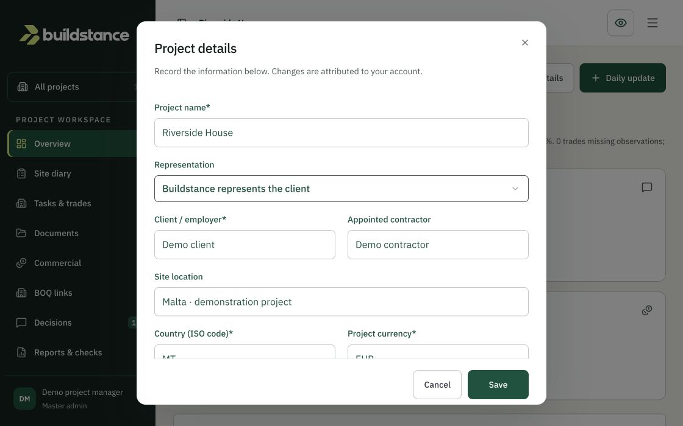This screenshot has height=426, width=683.
Task: Click the BOQ links building icon
Action: (21, 293)
